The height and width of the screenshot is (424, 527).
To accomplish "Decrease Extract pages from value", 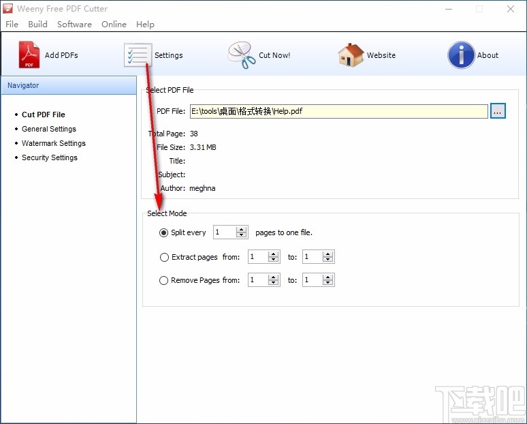I will point(273,260).
